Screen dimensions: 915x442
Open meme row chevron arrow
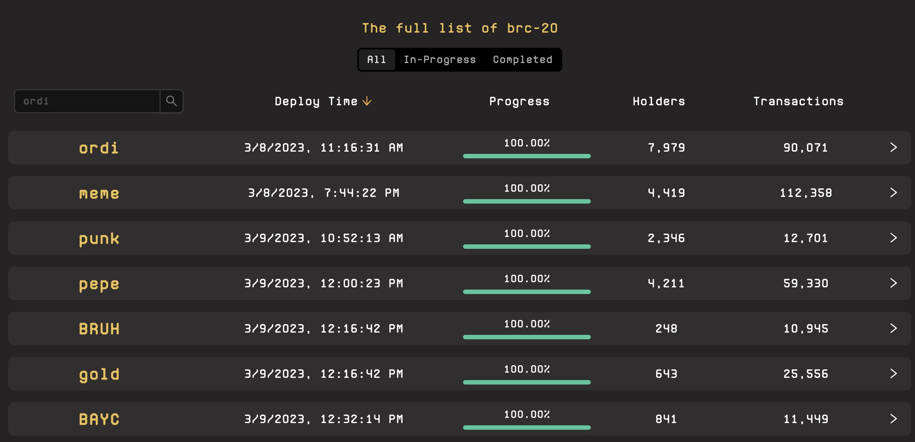(893, 193)
